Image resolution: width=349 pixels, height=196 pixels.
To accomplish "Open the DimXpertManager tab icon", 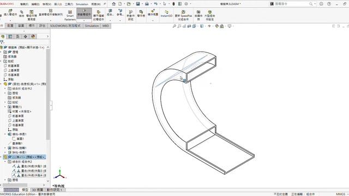I will [26, 36].
